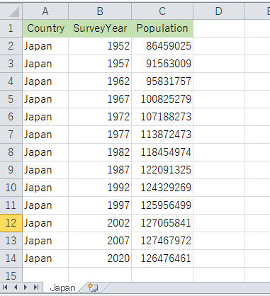Viewport: 270px width, 296px height.
Task: Select column A header
Action: click(45, 11)
